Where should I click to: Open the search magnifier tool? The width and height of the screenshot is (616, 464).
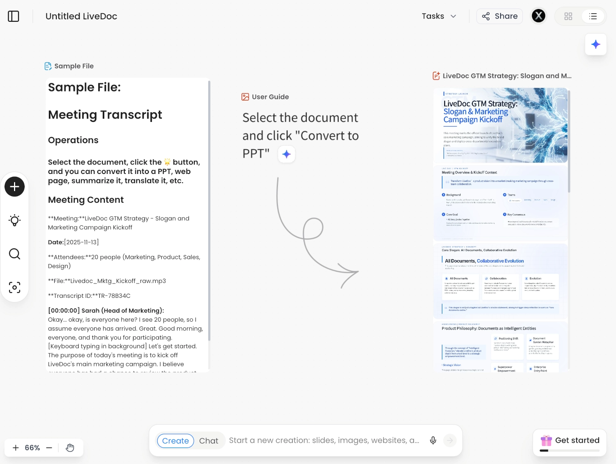[15, 254]
